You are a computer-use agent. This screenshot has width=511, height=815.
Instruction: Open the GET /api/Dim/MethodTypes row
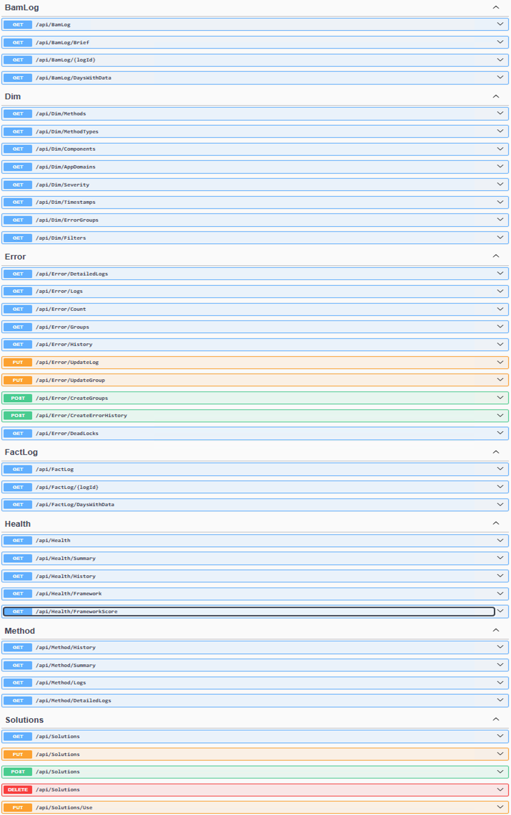255,131
